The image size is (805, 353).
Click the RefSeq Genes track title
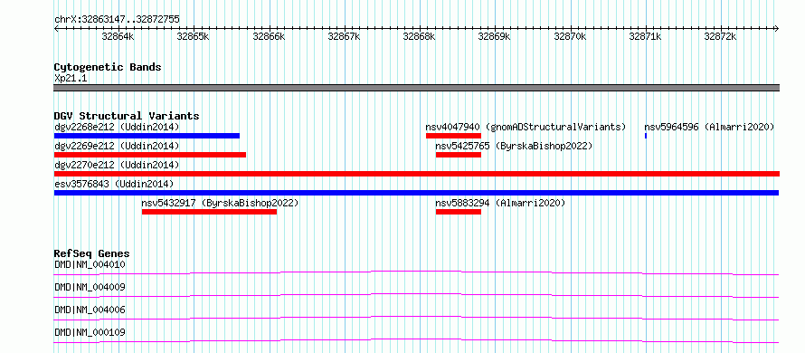[x=92, y=253]
